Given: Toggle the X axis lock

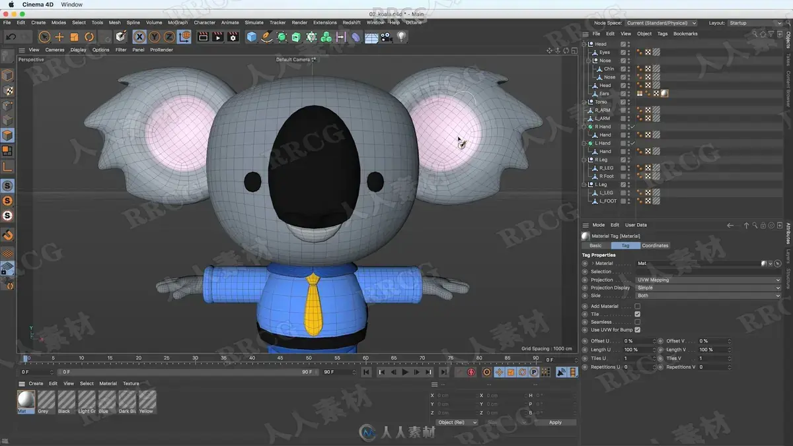Looking at the screenshot, I should 139,37.
